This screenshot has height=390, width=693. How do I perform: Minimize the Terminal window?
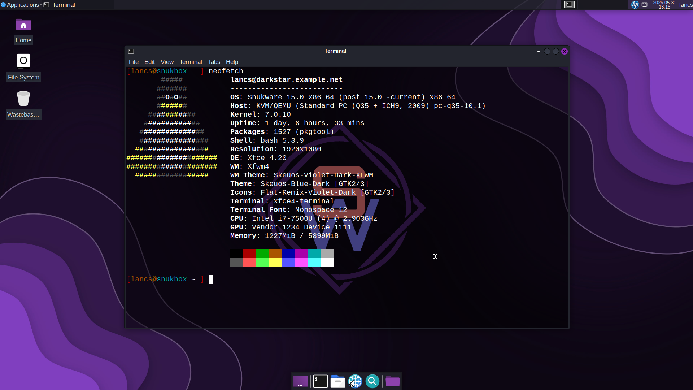click(547, 51)
